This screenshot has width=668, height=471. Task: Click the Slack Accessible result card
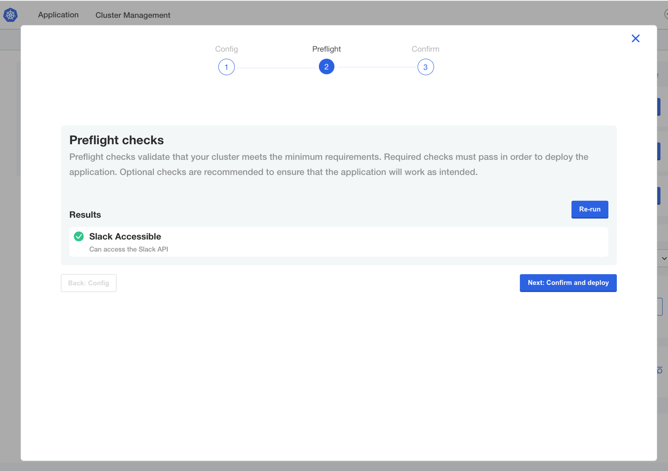[x=339, y=242]
